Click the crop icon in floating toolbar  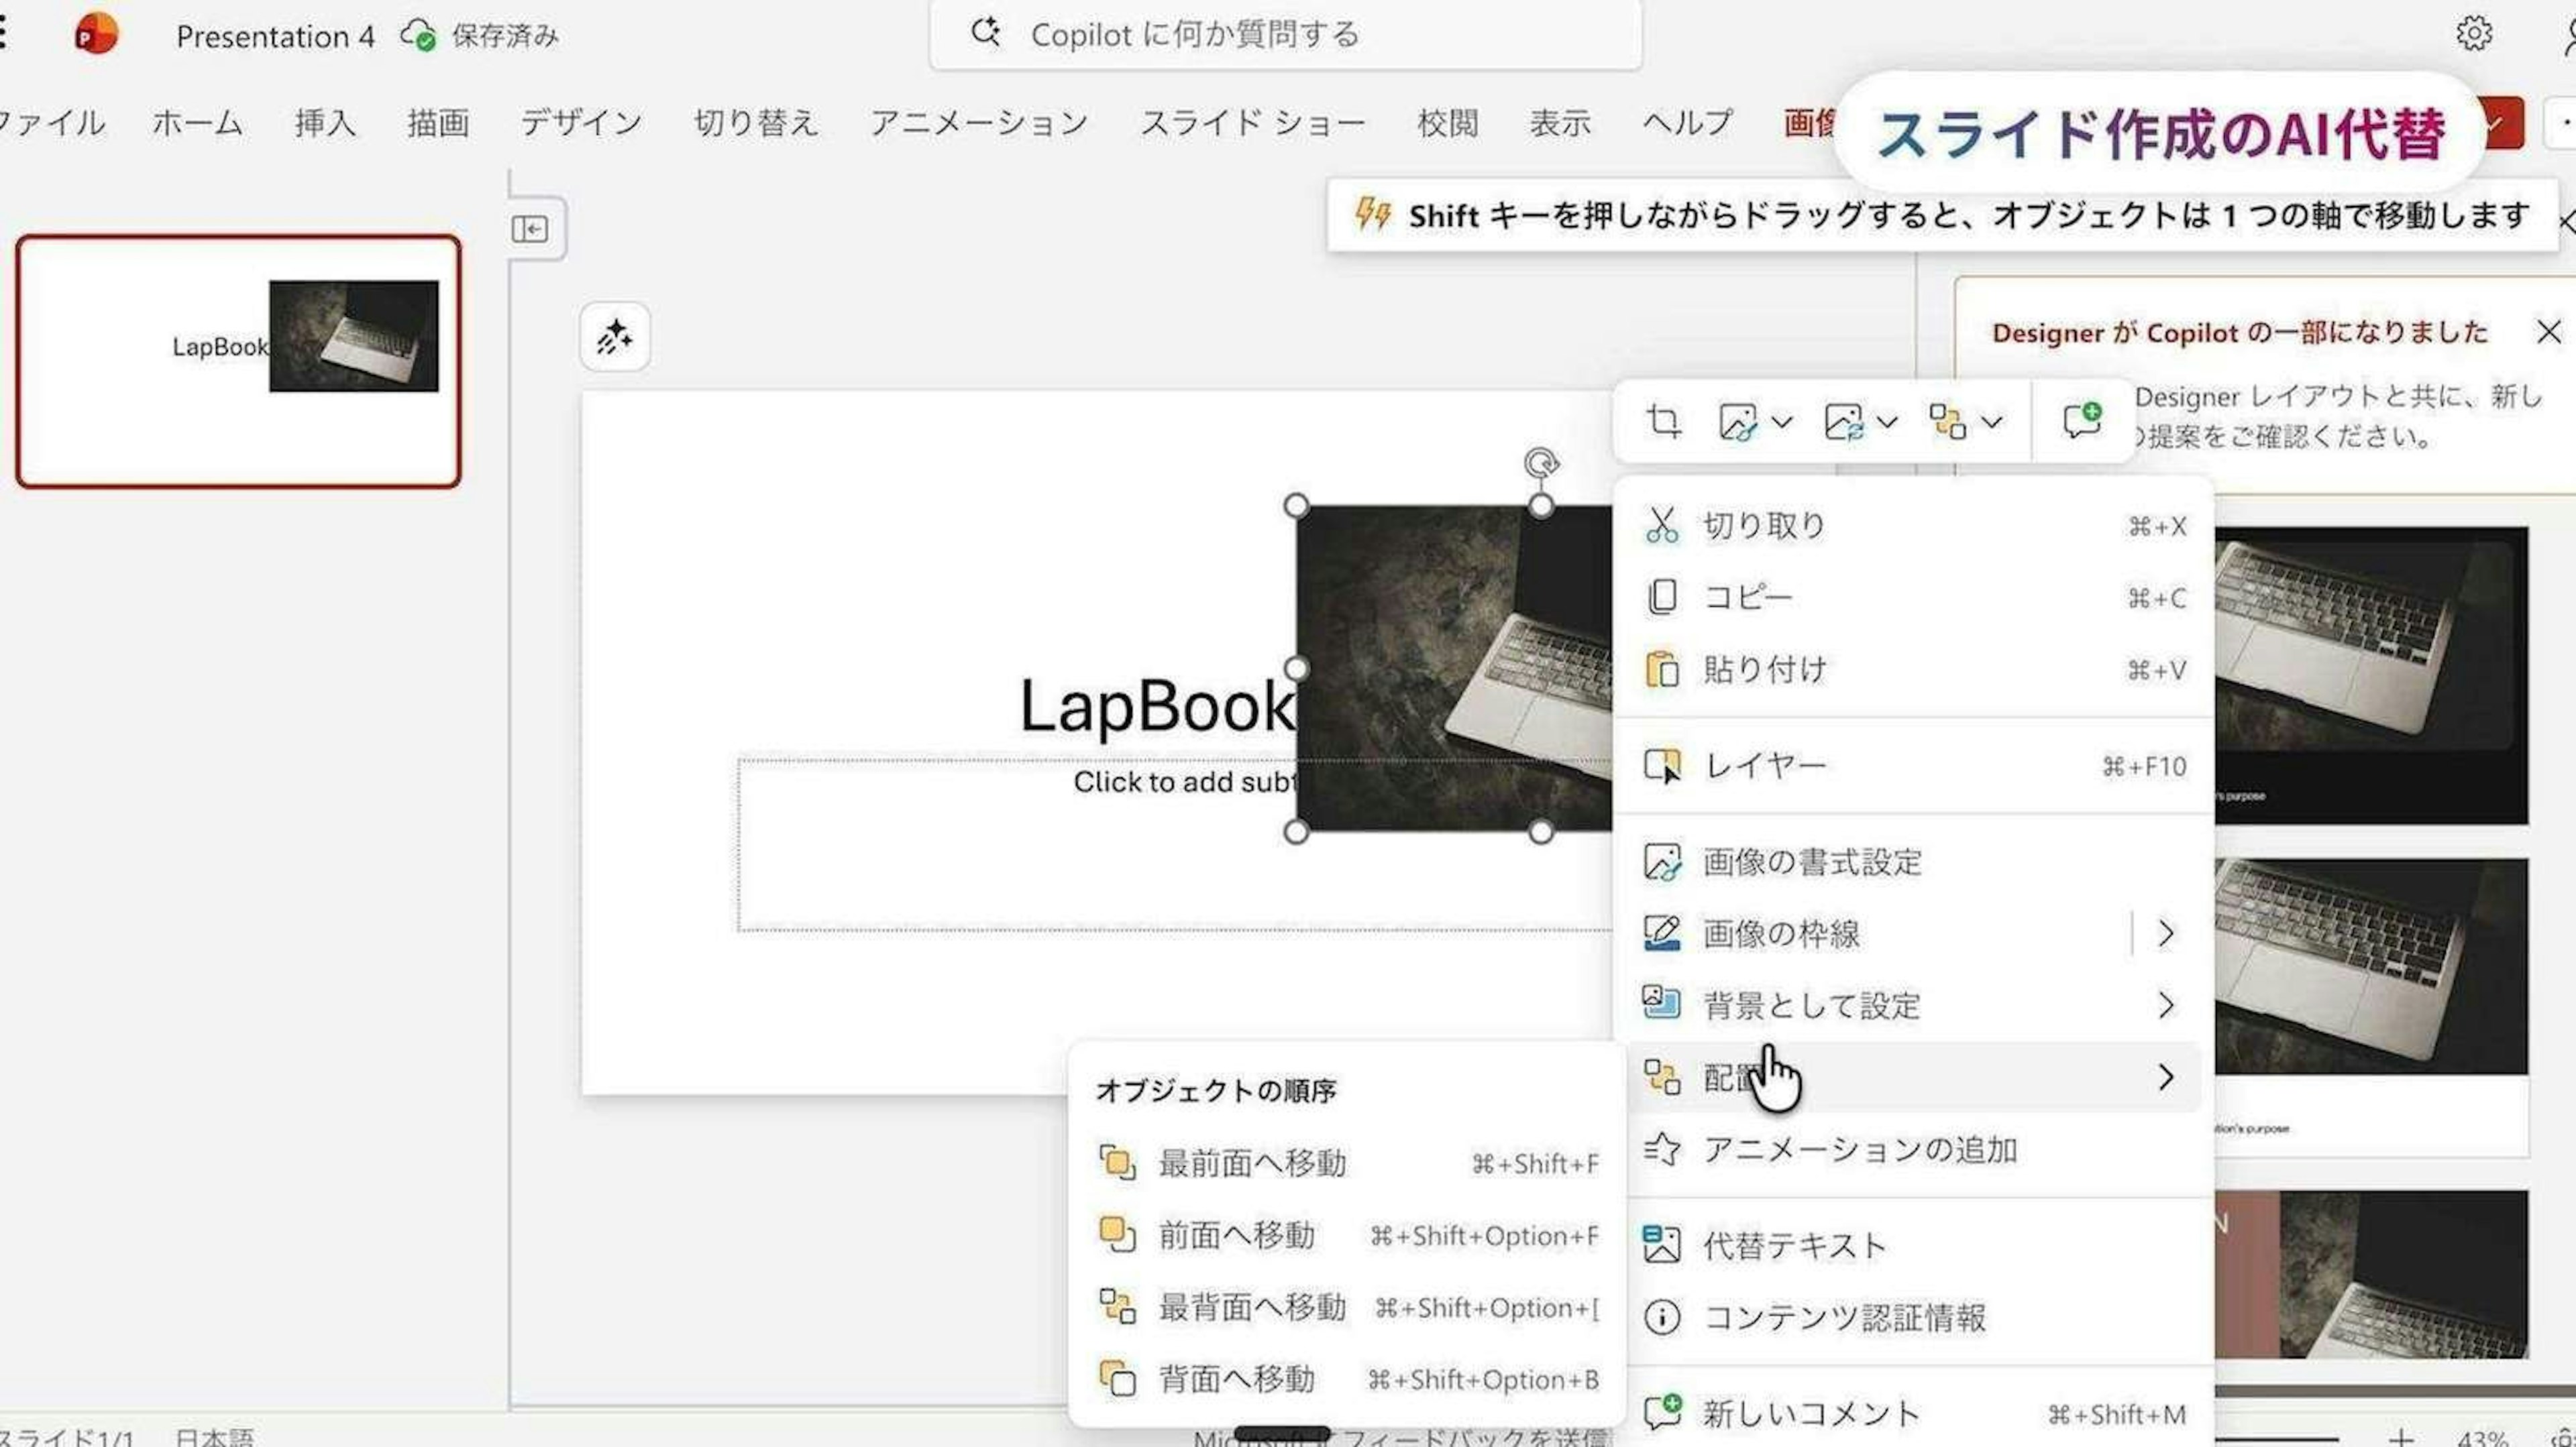coord(1663,420)
